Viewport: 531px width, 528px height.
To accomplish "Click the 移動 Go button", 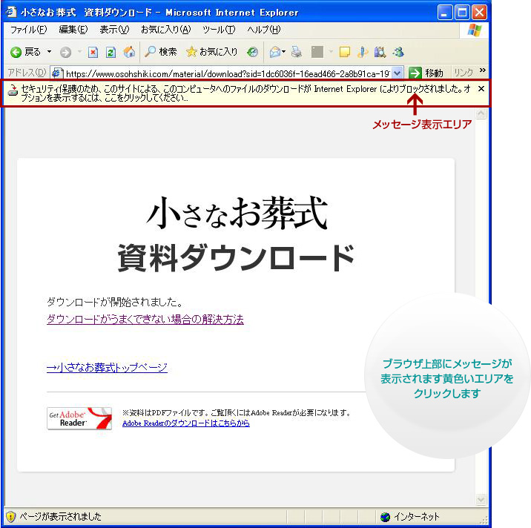I will [x=426, y=73].
